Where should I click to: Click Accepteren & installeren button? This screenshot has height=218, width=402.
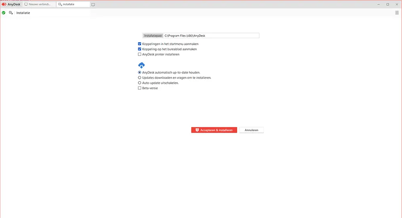tap(214, 130)
